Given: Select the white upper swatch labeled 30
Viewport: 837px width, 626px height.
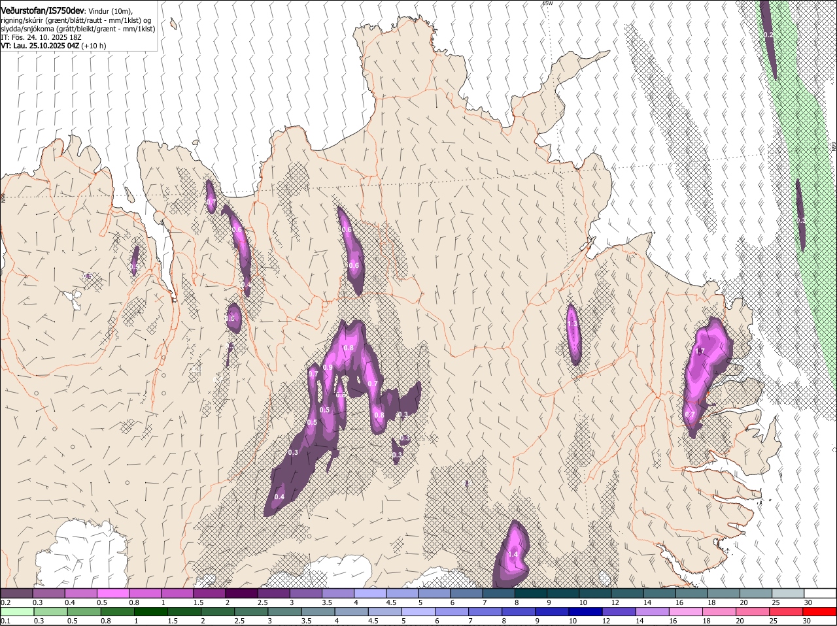Looking at the screenshot, I should (820, 593).
